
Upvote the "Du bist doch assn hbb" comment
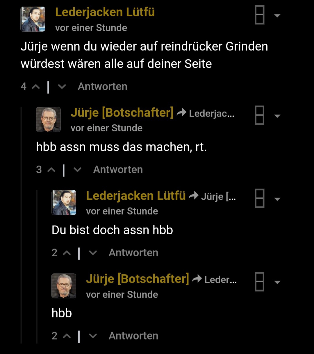coord(67,253)
